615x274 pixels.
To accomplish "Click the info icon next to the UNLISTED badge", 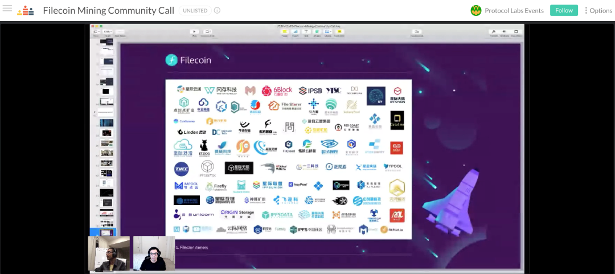I will coord(217,11).
